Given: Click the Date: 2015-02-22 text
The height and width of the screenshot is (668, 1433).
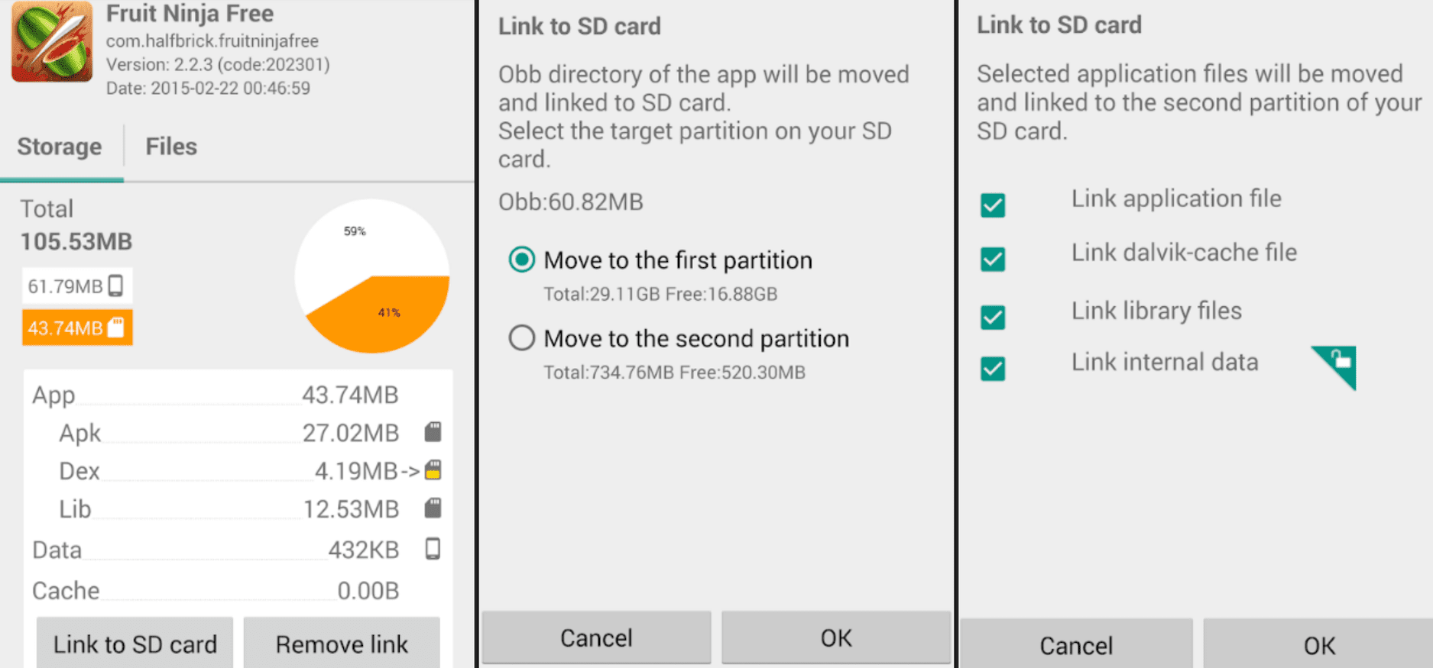Looking at the screenshot, I should (x=208, y=88).
